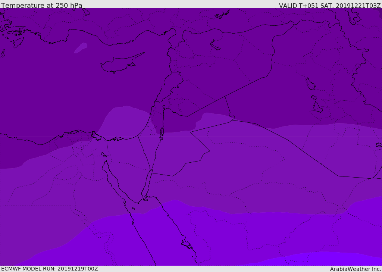Click 'ECMWF MODEL RUN: 20191219T00Z' label

[50, 269]
